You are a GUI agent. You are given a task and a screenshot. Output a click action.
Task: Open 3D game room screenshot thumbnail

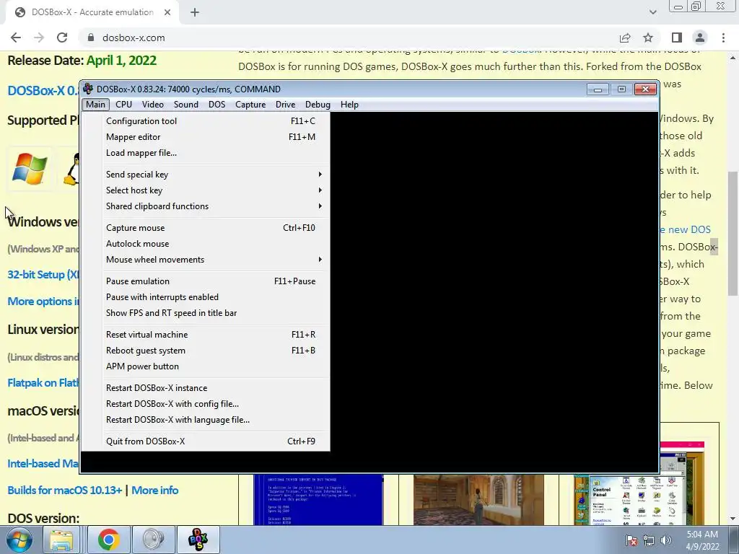478,499
